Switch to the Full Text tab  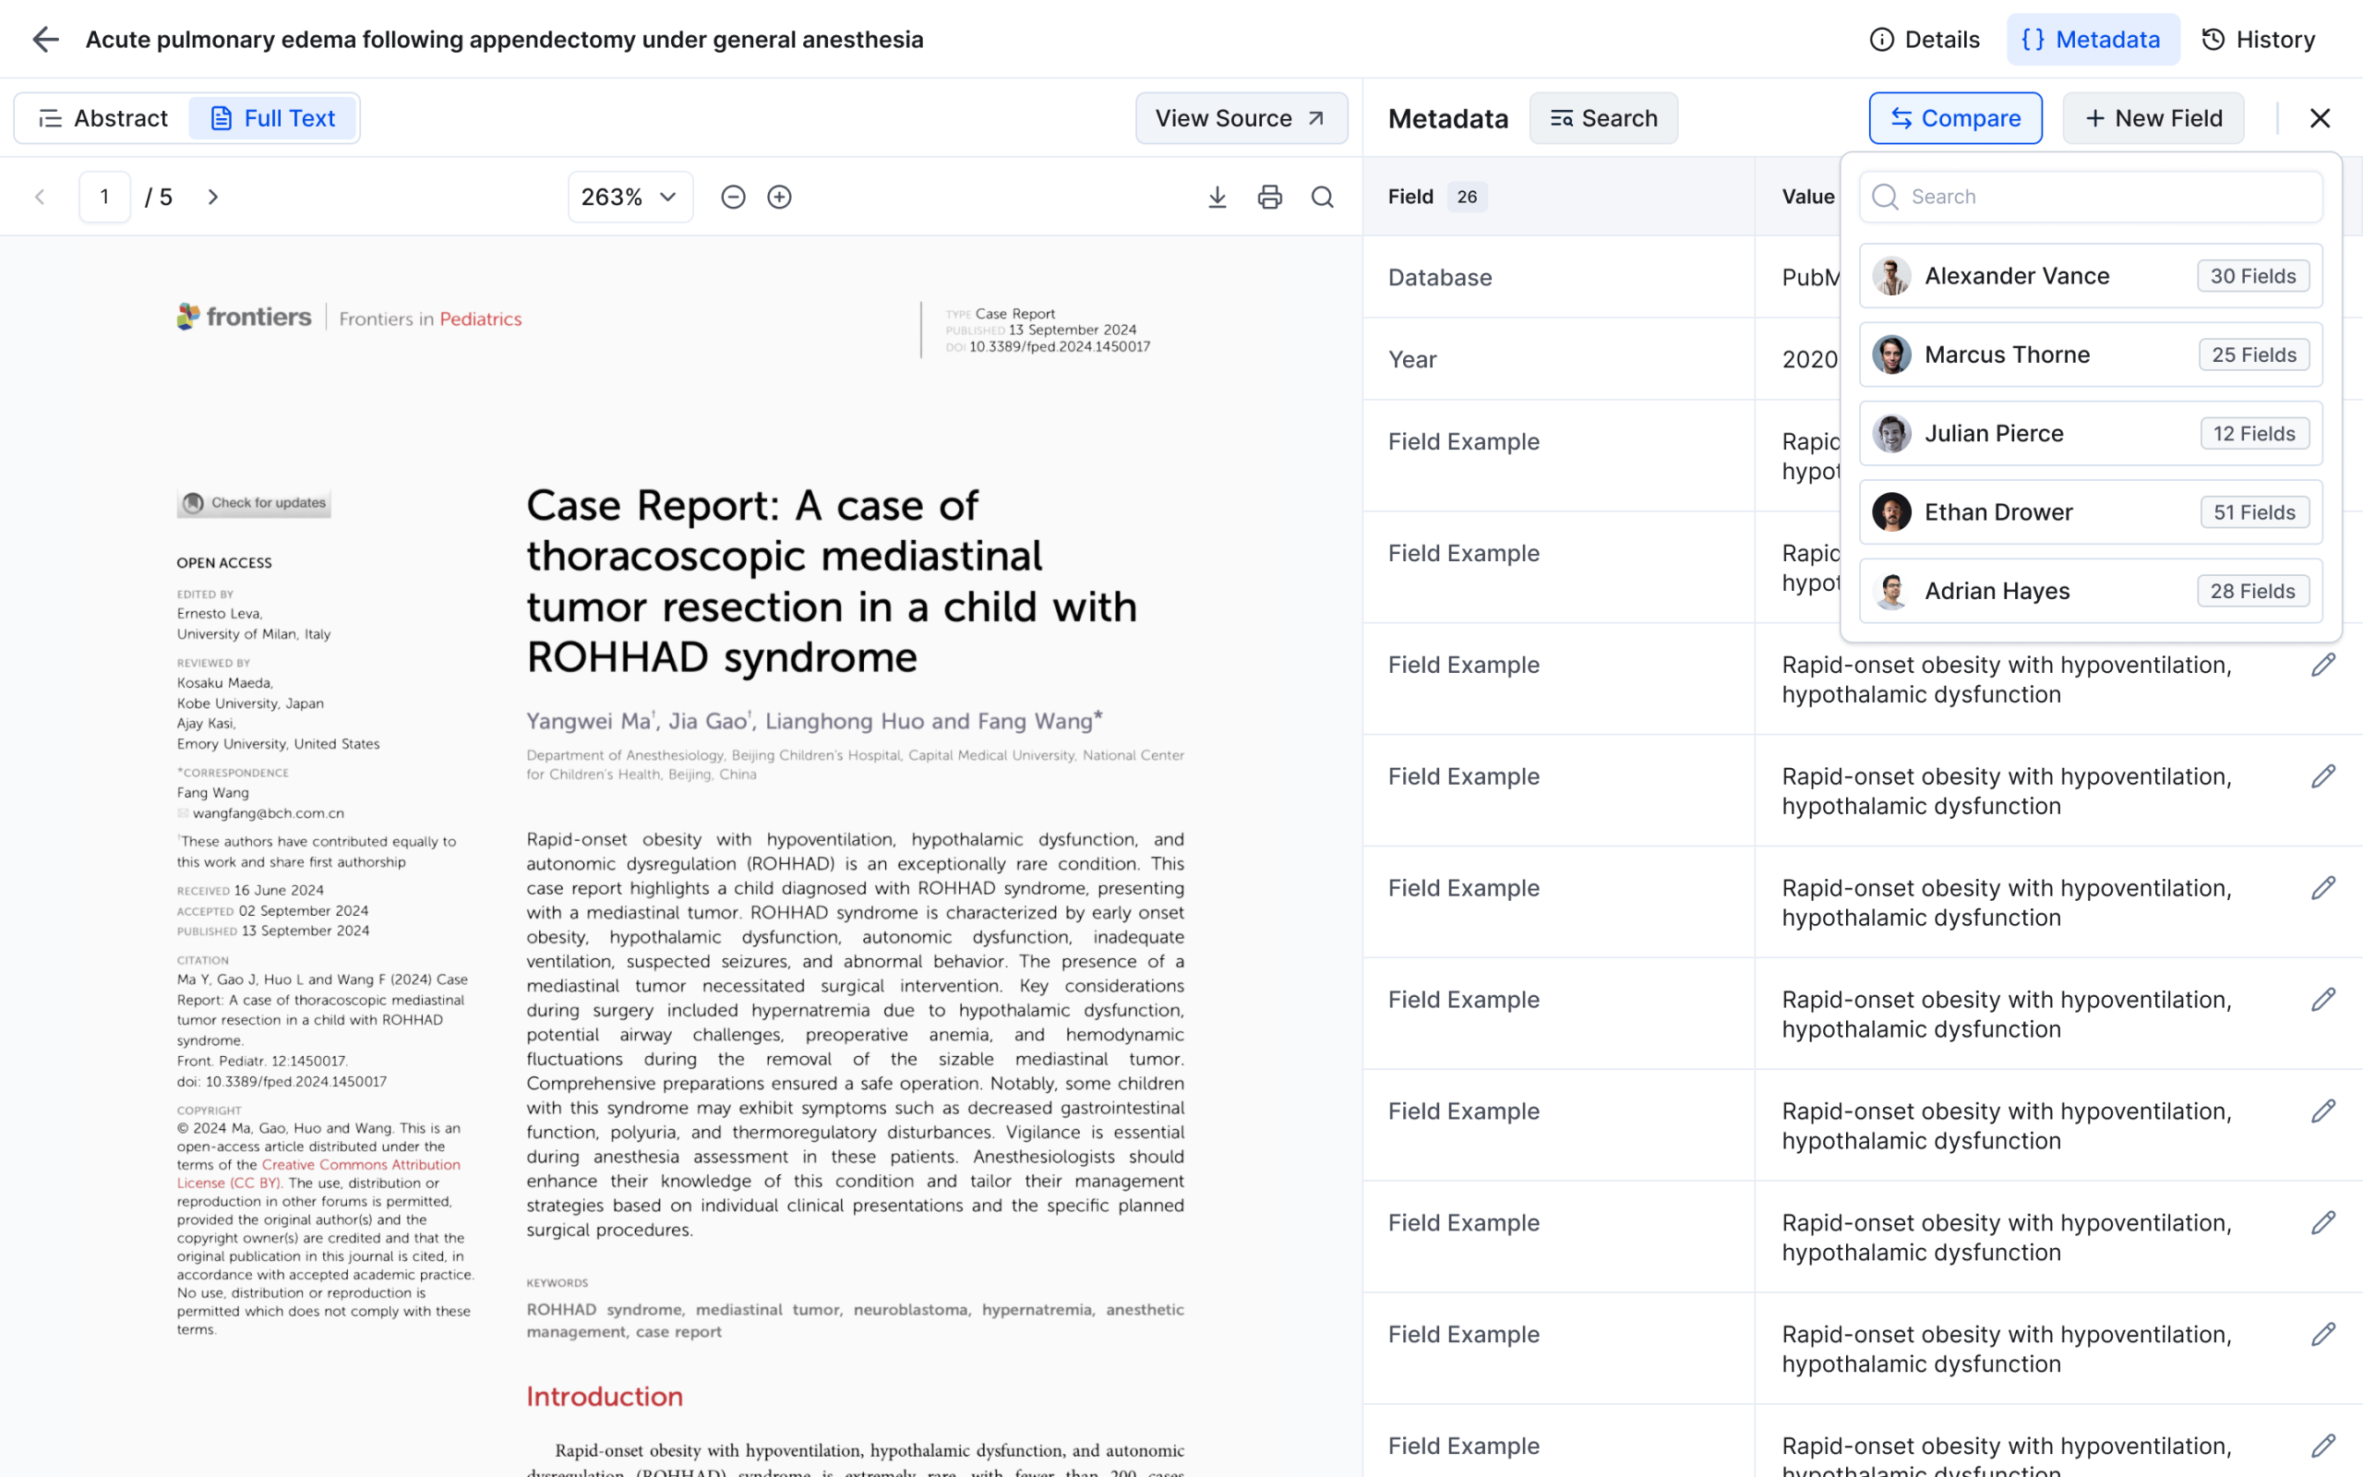pyautogui.click(x=272, y=118)
